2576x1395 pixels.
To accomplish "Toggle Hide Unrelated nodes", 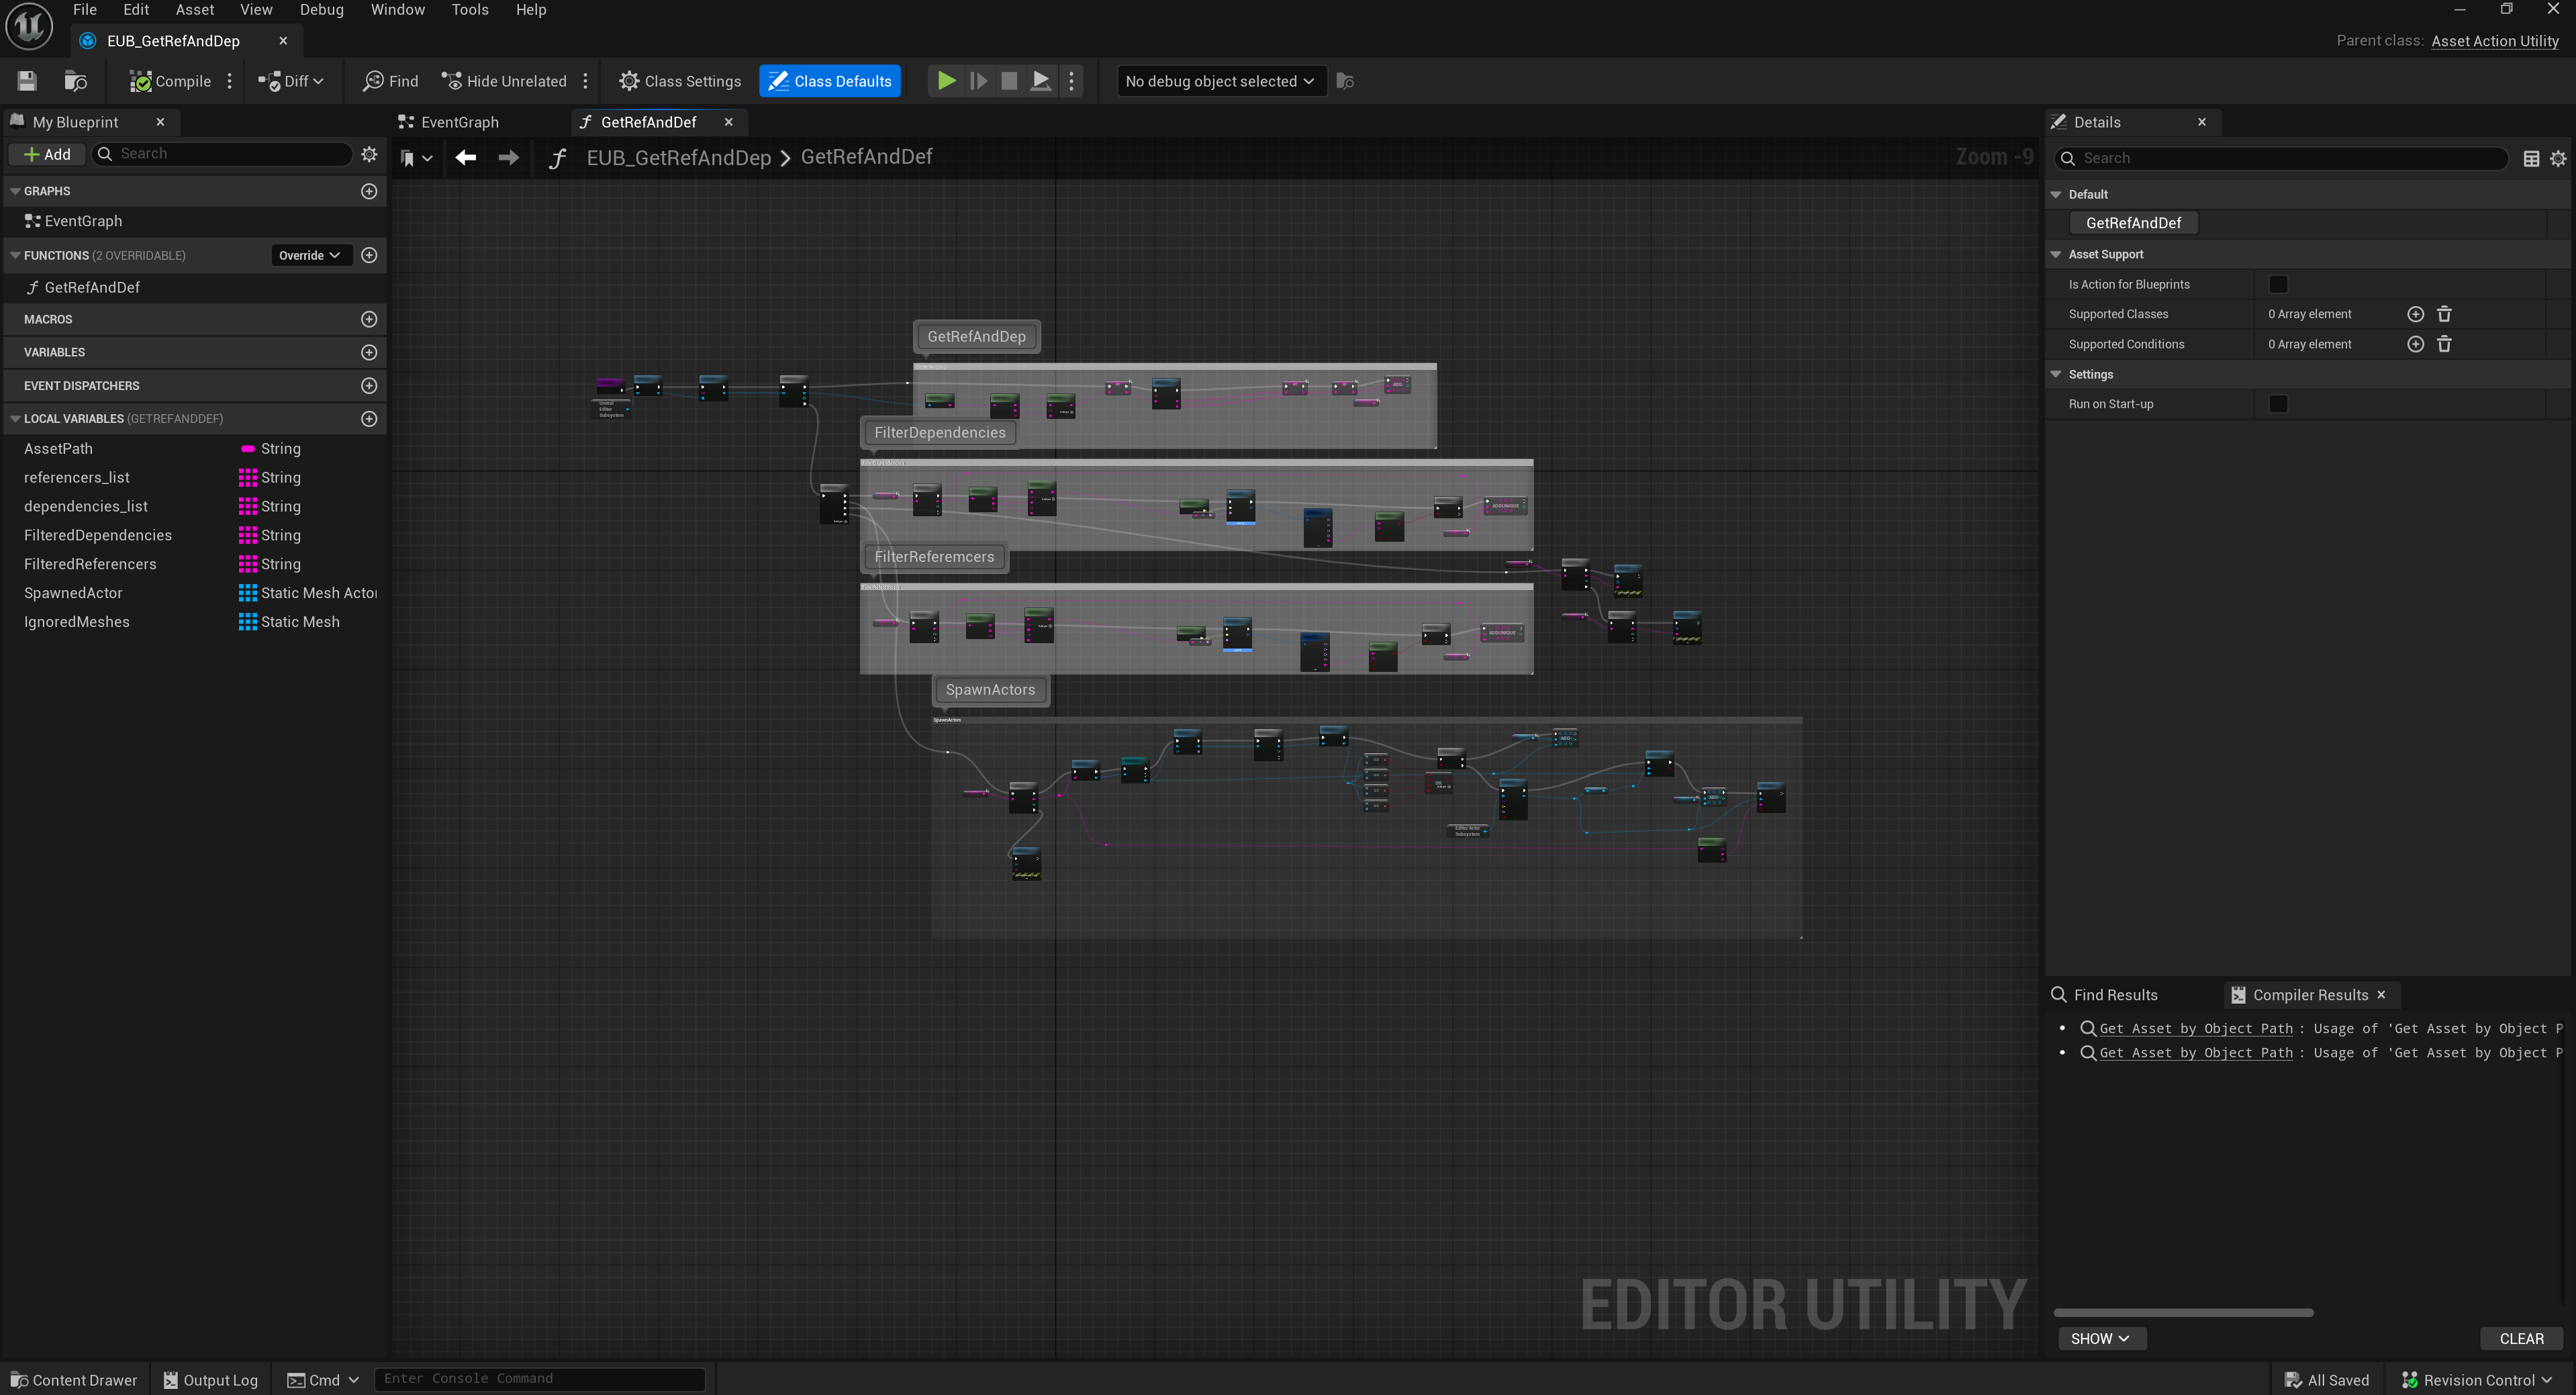I will coord(505,81).
